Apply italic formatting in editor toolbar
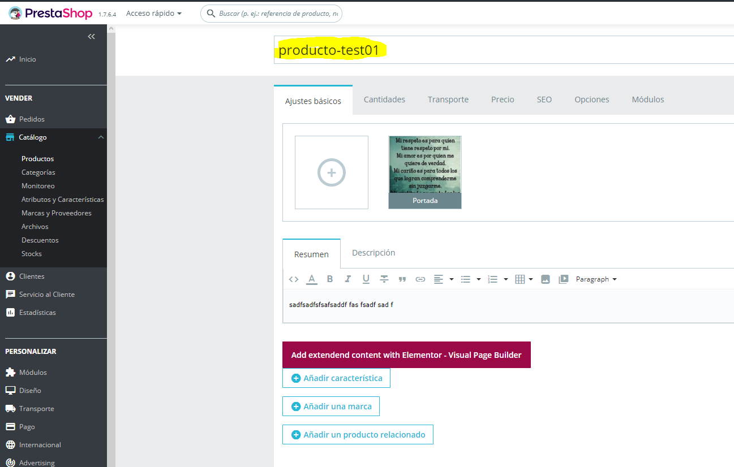Image resolution: width=734 pixels, height=467 pixels. click(x=348, y=279)
